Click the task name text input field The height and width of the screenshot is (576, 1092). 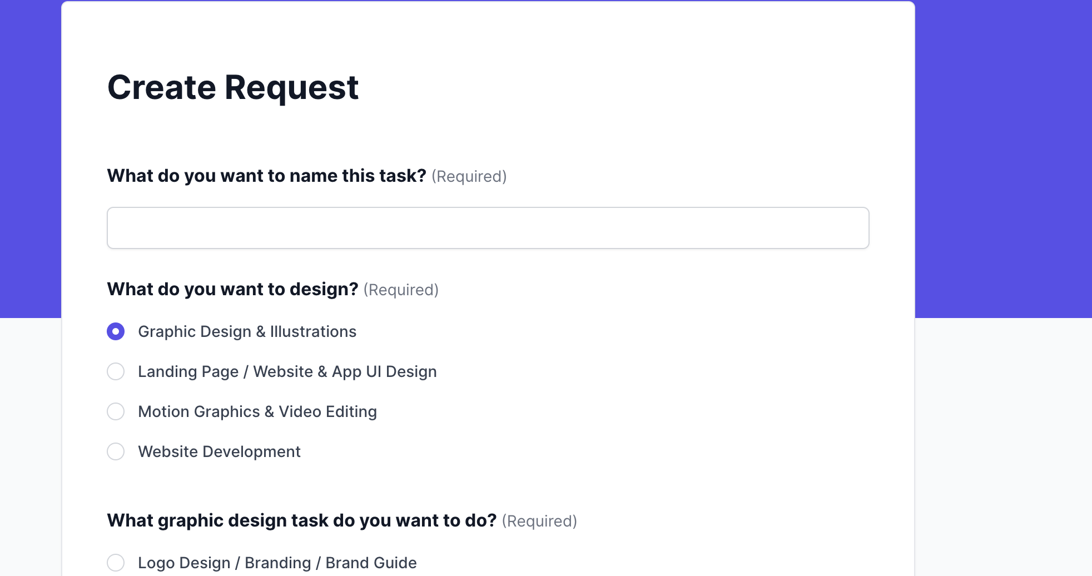coord(488,228)
